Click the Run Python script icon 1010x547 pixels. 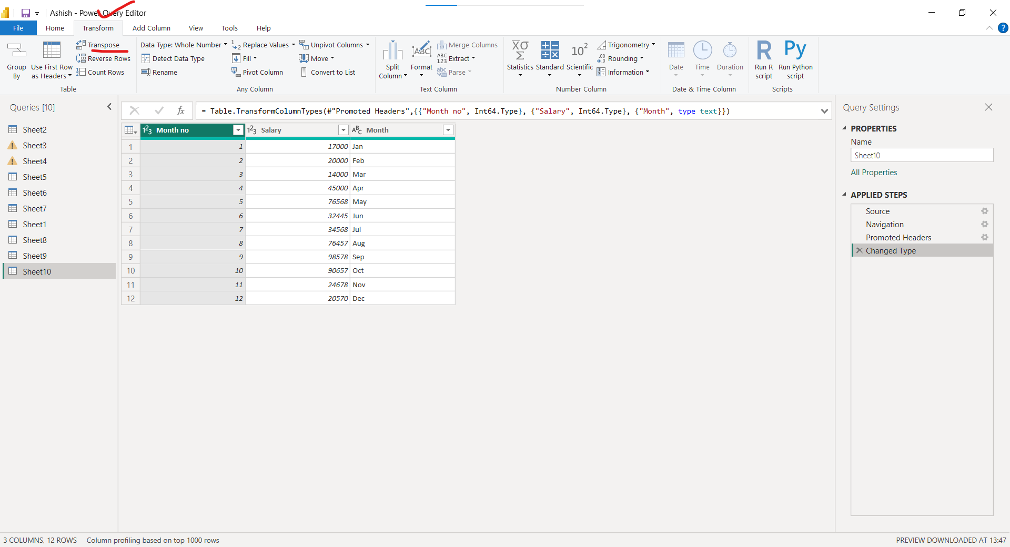pos(795,51)
